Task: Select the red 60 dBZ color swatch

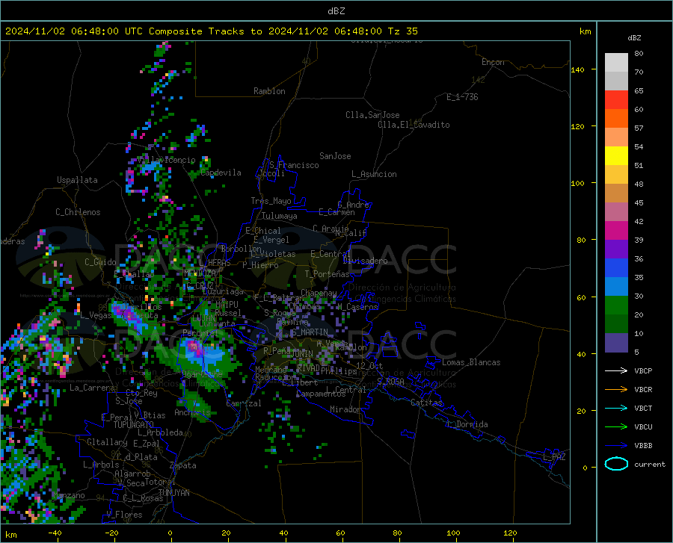Action: pos(616,100)
